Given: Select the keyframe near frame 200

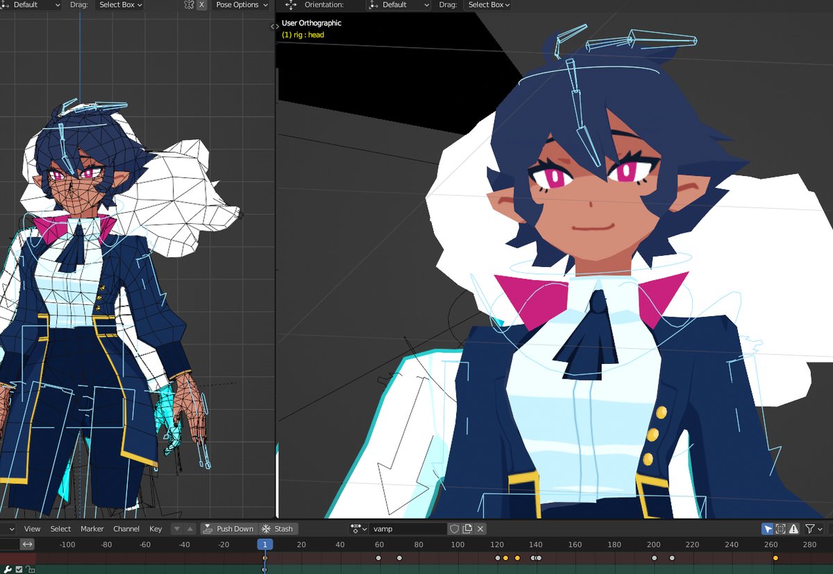Looking at the screenshot, I should pos(654,558).
